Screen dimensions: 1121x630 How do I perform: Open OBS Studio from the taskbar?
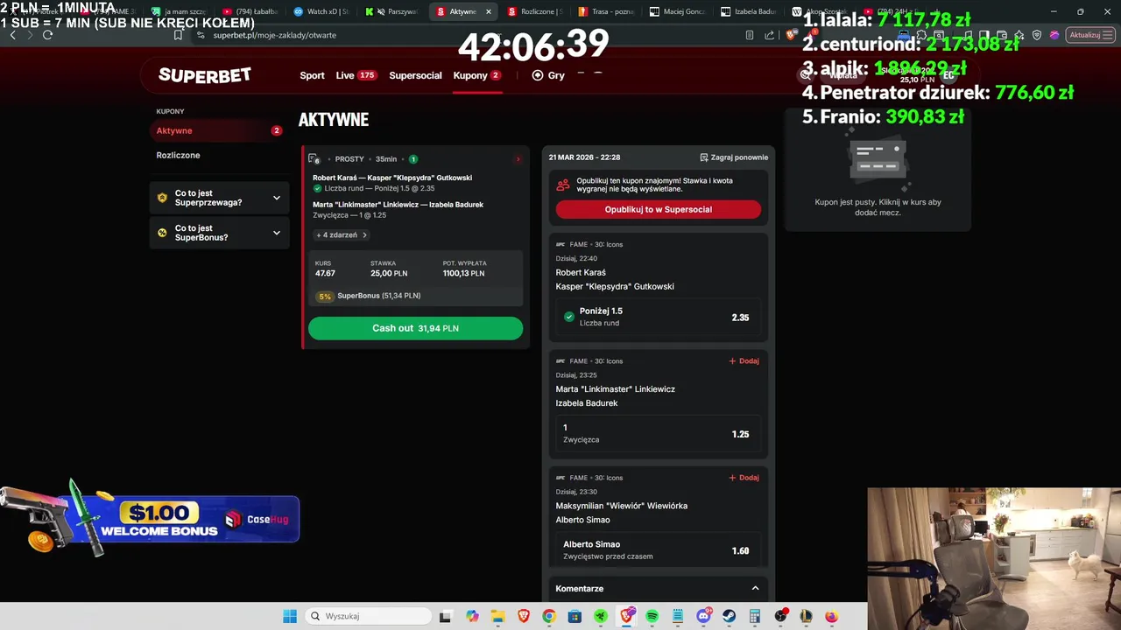click(x=780, y=616)
